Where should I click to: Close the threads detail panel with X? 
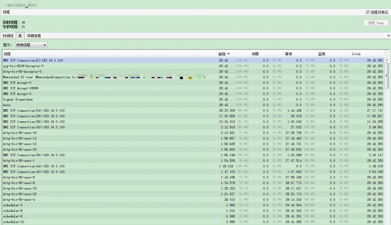tap(388, 36)
